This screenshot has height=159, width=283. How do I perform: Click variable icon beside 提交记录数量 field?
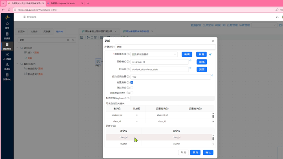212,75
